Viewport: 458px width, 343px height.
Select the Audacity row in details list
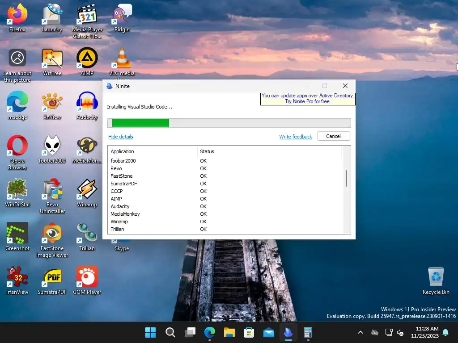tap(225, 206)
